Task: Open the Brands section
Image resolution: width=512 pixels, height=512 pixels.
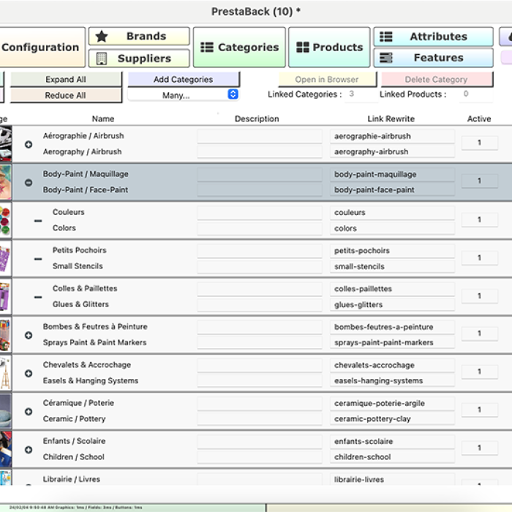Action: point(139,37)
